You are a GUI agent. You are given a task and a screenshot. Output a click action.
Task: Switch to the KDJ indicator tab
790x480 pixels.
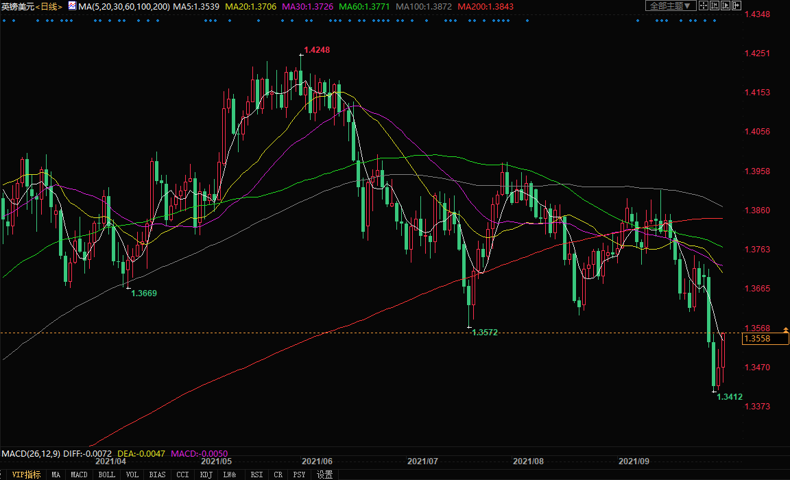click(206, 475)
